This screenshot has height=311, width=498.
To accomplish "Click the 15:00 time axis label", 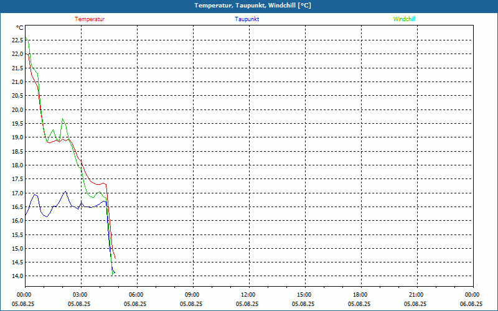I will 304,295.
